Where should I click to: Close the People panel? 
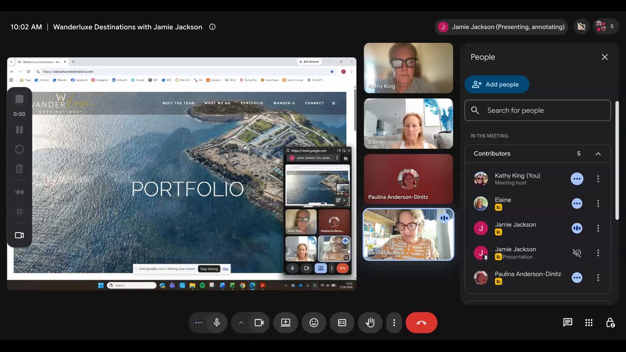coord(604,57)
